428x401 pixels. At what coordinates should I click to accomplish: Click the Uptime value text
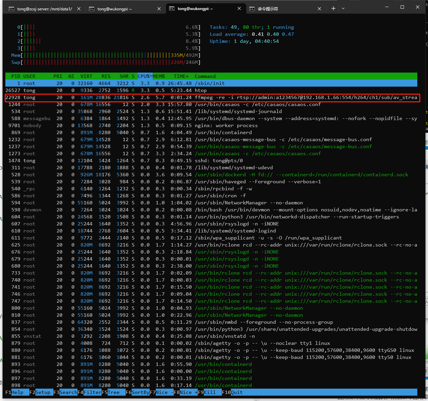pyautogui.click(x=256, y=41)
